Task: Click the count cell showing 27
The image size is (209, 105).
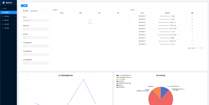Action: (x=192, y=25)
